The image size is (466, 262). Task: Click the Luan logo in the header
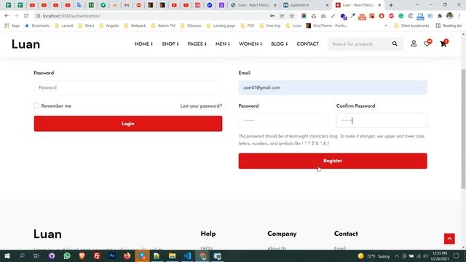pyautogui.click(x=26, y=44)
